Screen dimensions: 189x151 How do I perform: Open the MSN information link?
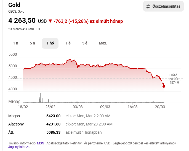tap(41, 143)
